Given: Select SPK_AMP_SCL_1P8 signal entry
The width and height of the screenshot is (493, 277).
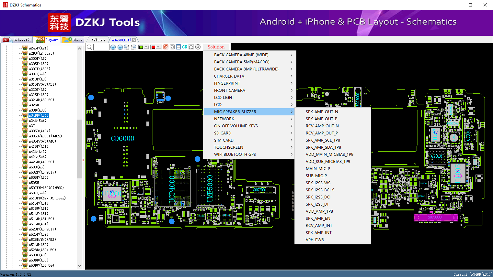Looking at the screenshot, I should tap(333, 140).
